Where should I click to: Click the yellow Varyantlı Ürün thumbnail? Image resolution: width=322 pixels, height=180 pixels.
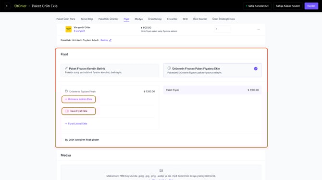[x=69, y=29]
